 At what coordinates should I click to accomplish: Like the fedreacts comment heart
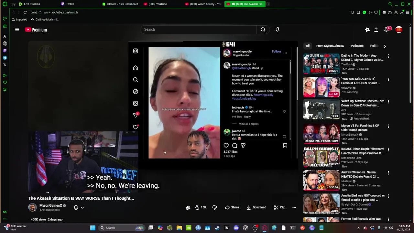pyautogui.click(x=284, y=111)
